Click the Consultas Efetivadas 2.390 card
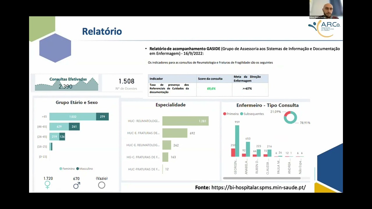The height and width of the screenshot is (209, 372). [x=67, y=83]
